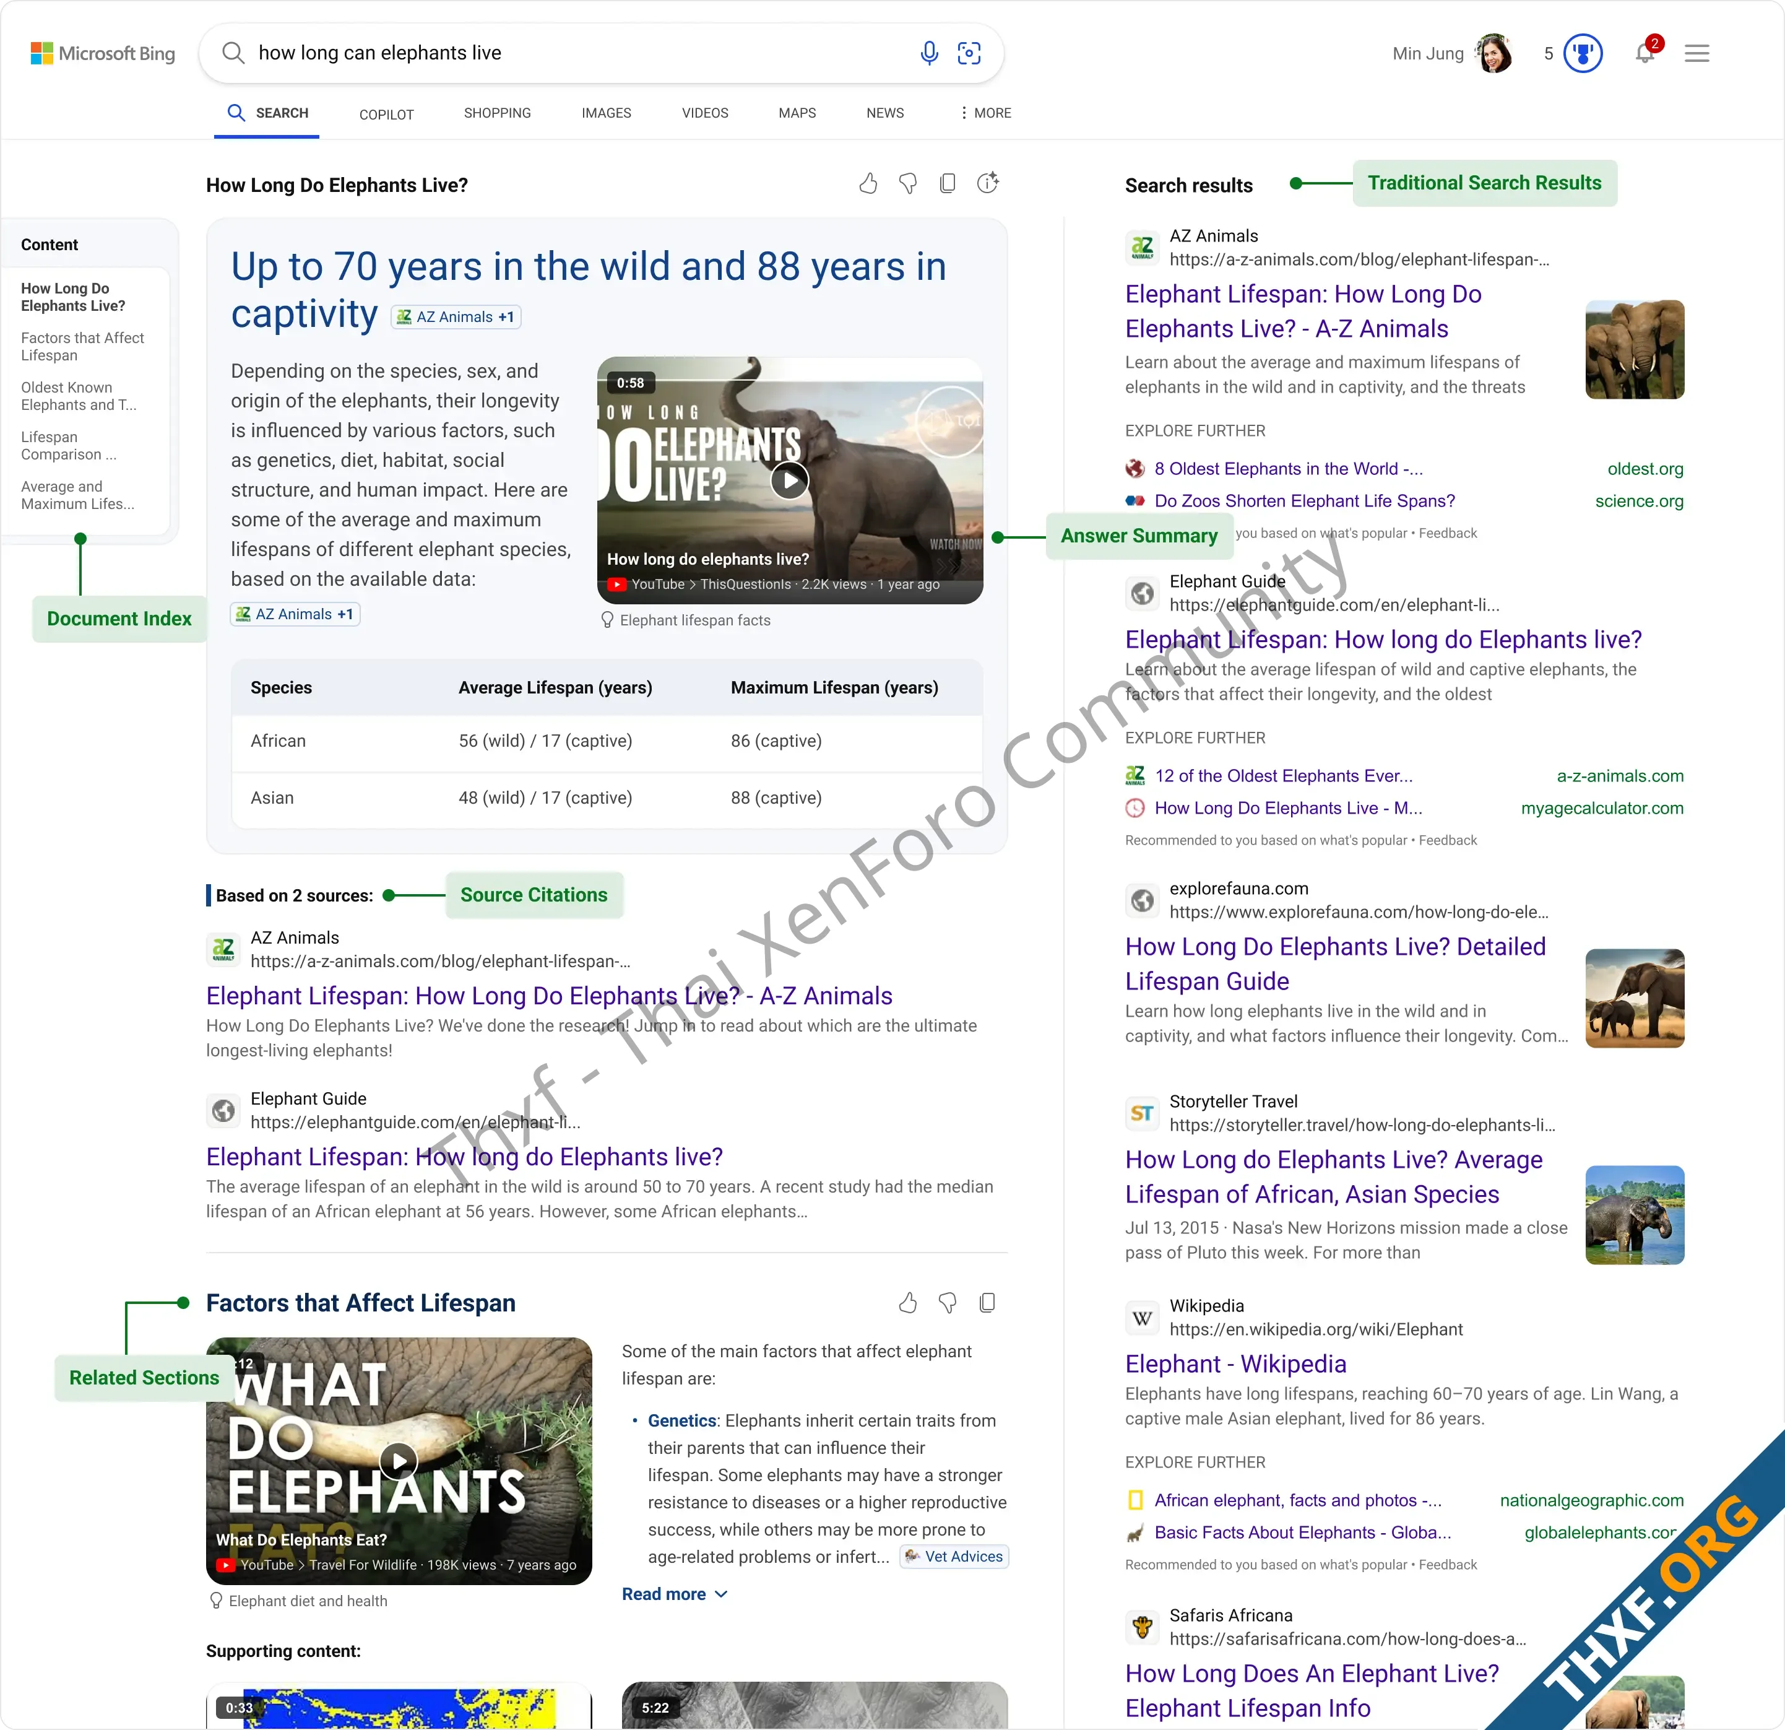Click the sparkle info icon beside copy
The height and width of the screenshot is (1730, 1785).
[x=988, y=183]
